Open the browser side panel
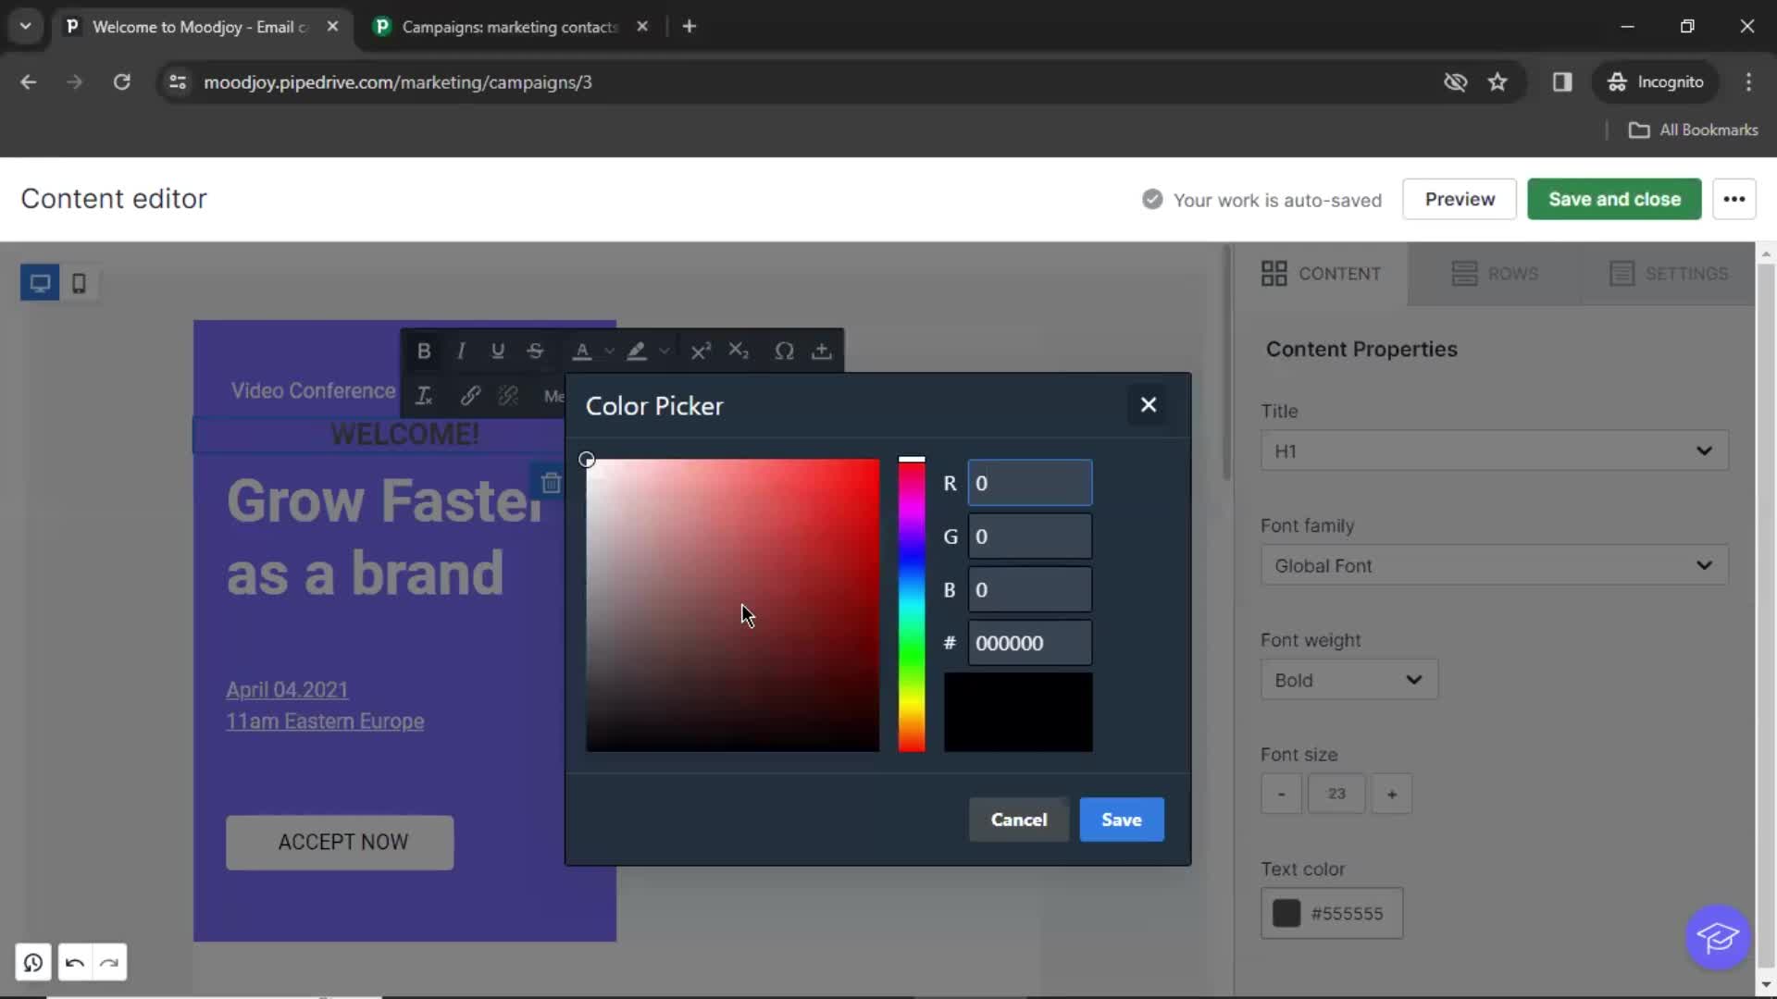This screenshot has height=999, width=1777. [x=1562, y=82]
